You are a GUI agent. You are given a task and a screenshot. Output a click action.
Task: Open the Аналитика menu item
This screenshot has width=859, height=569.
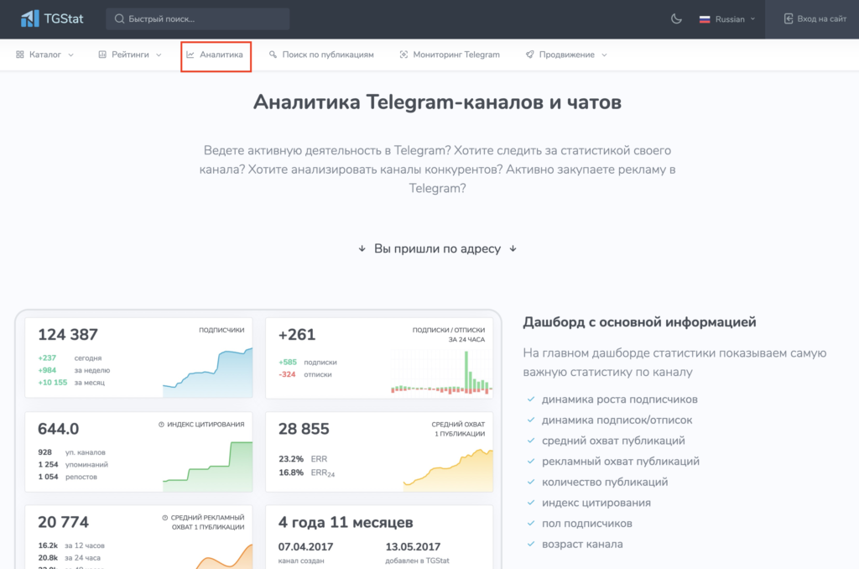(216, 55)
